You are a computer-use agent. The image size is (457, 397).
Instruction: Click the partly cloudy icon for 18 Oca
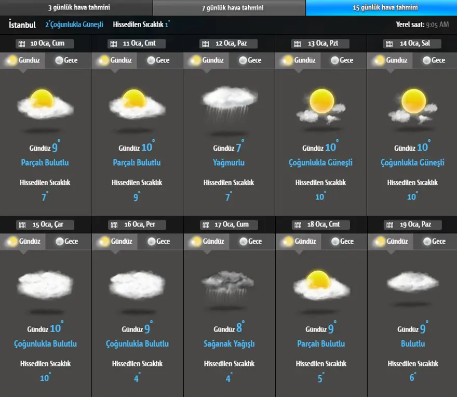320,285
